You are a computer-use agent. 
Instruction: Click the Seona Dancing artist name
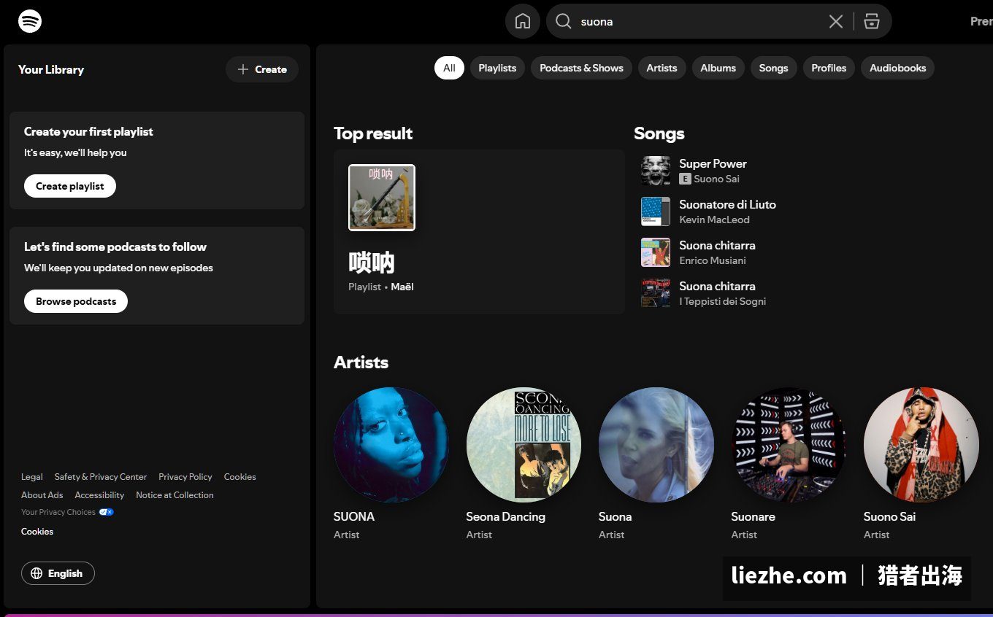point(505,516)
